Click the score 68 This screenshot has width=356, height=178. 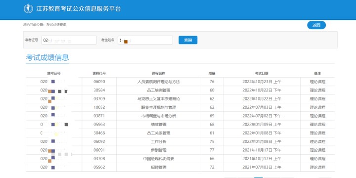pyautogui.click(x=212, y=125)
